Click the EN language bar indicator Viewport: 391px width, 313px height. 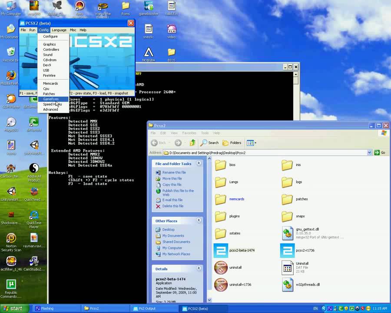tap(315, 309)
